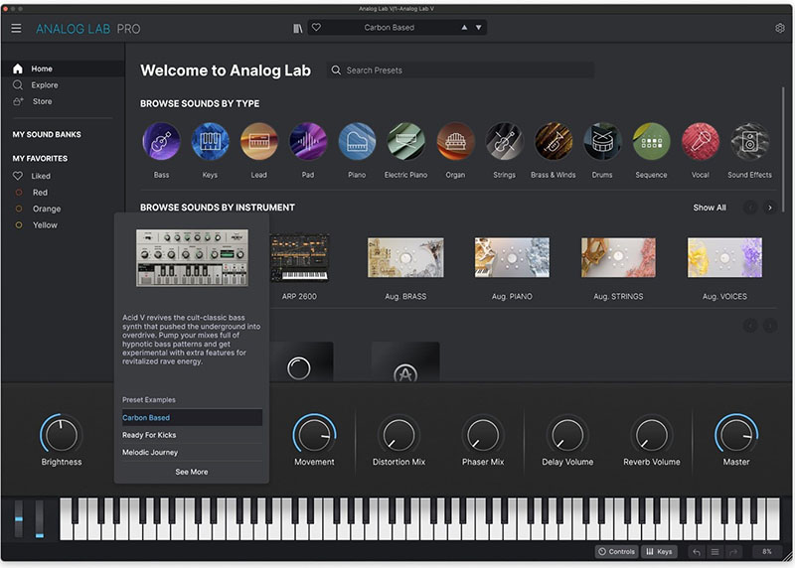Like the current preset with heart icon
This screenshot has height=568, width=795.
[x=317, y=28]
